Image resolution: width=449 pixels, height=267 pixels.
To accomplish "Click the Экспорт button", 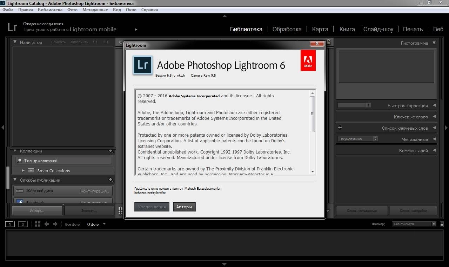I will (x=89, y=211).
